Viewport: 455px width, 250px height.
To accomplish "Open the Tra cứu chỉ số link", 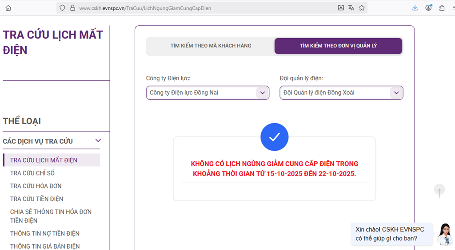I will (32, 173).
